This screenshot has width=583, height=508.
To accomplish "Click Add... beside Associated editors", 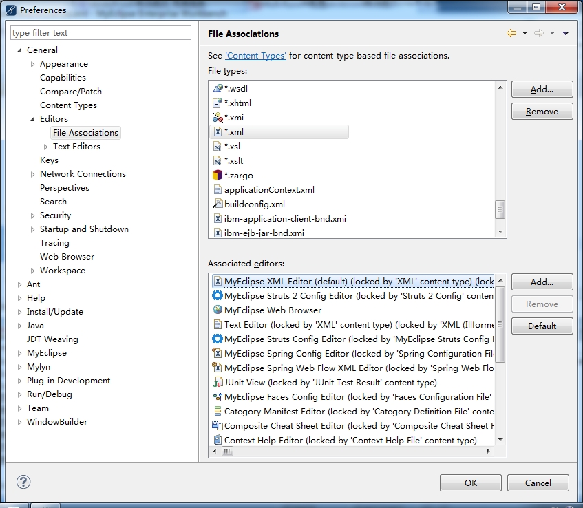I will tap(542, 282).
